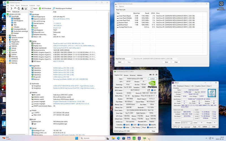Select Túlhajtás in the AIDA64 tree
226x141 pixels.
[x=16, y=27]
